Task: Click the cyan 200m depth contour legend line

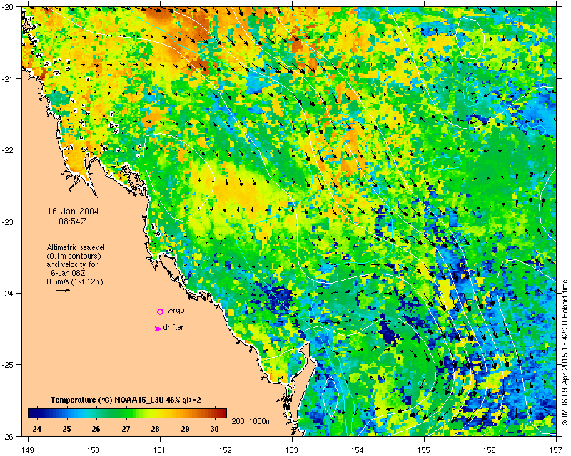Action: click(x=244, y=427)
